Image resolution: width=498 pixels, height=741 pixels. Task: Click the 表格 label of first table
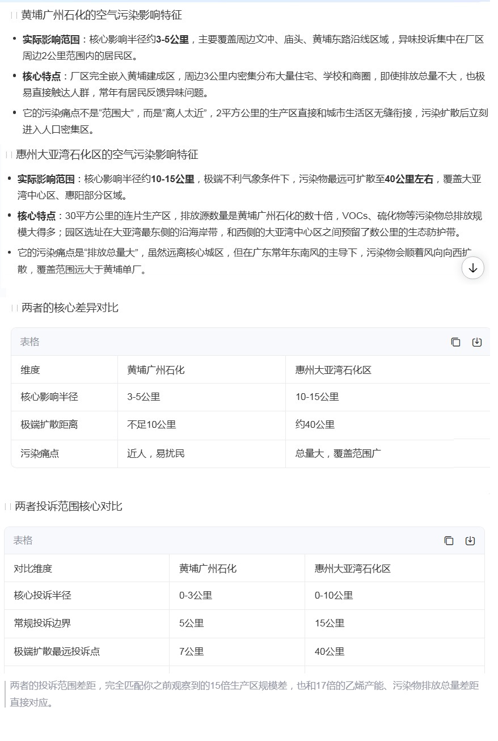click(x=30, y=342)
